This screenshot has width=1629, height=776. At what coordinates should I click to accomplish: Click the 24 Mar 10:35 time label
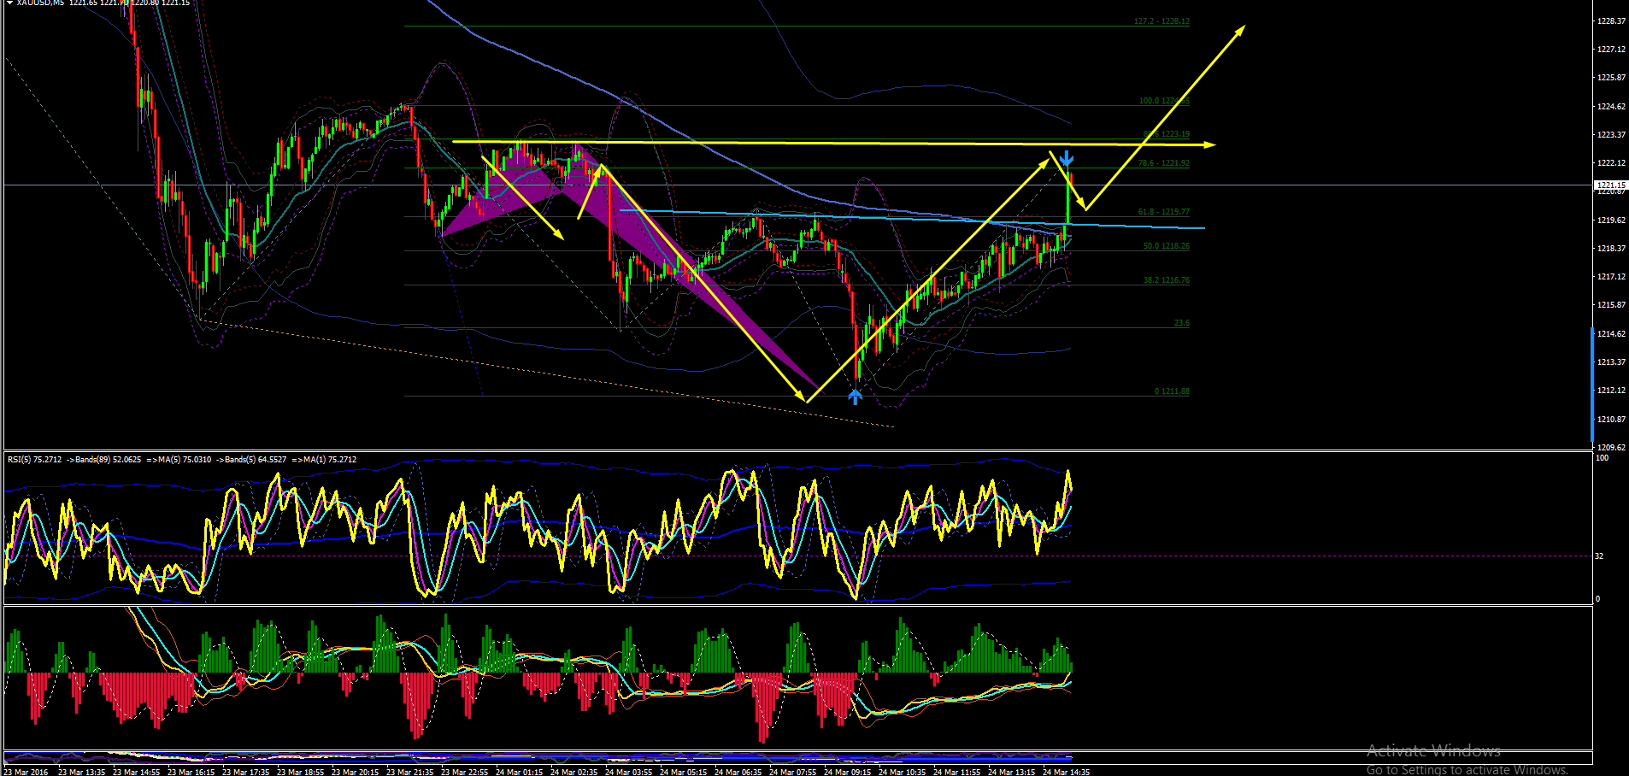click(902, 772)
